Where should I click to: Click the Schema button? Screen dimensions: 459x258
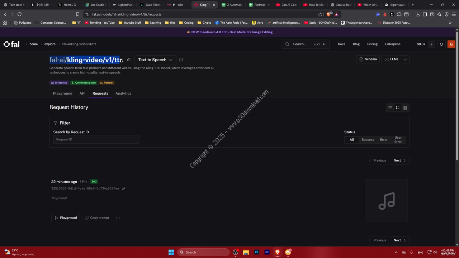pos(368,59)
